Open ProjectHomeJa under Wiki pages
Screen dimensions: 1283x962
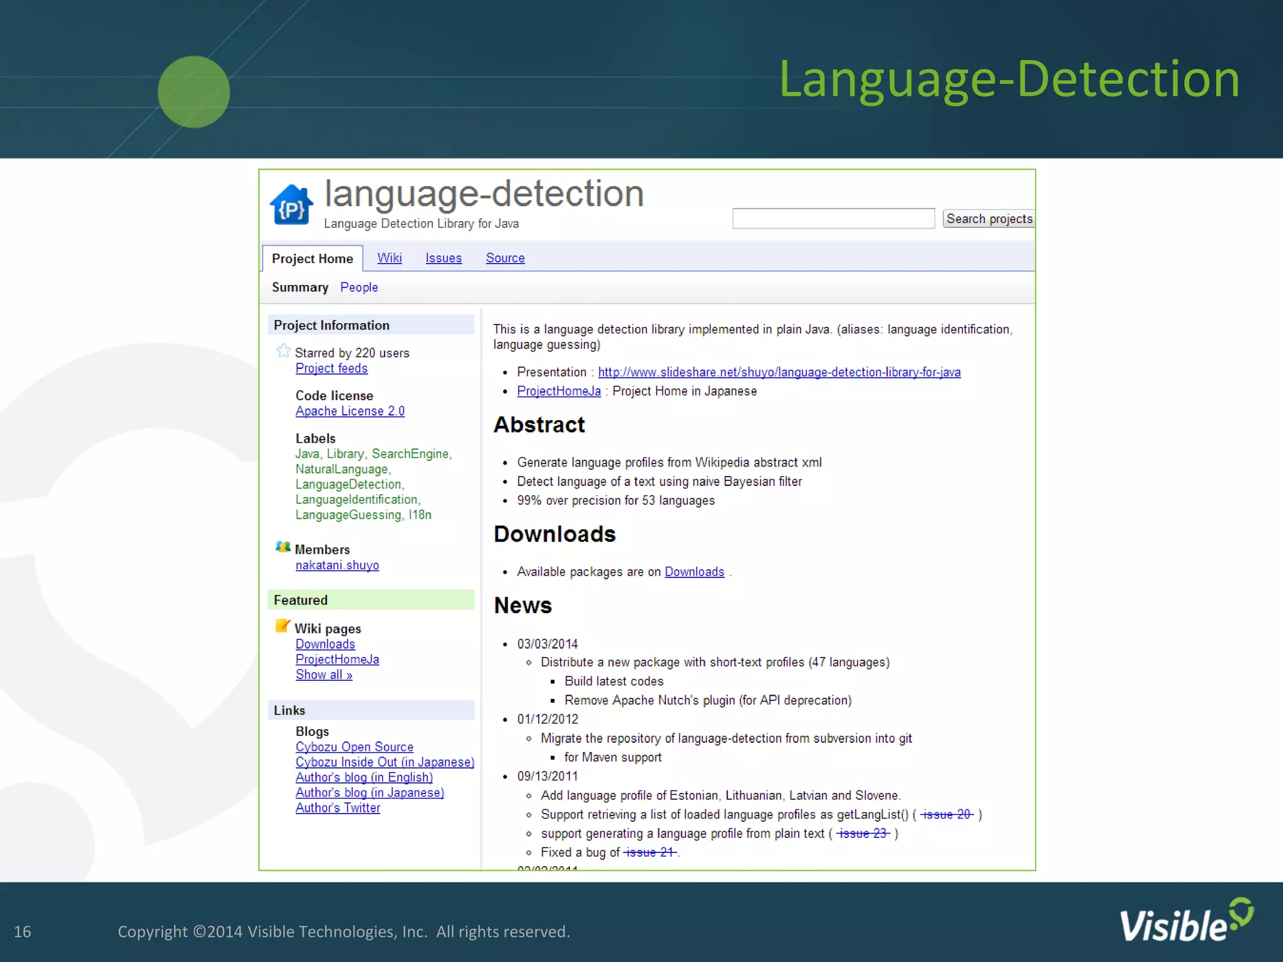click(337, 659)
